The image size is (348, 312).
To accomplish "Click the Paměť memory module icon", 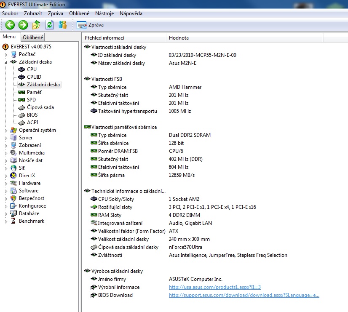I will point(21,92).
